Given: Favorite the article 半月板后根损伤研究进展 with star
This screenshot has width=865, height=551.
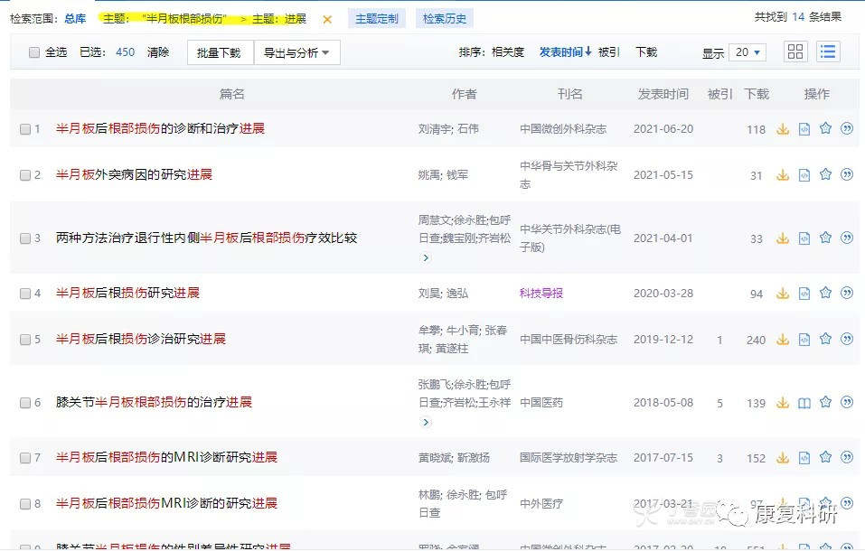Looking at the screenshot, I should click(x=825, y=294).
